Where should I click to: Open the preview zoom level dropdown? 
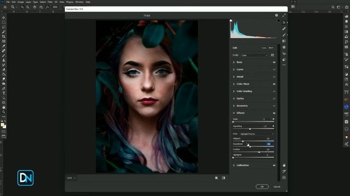coord(72,178)
